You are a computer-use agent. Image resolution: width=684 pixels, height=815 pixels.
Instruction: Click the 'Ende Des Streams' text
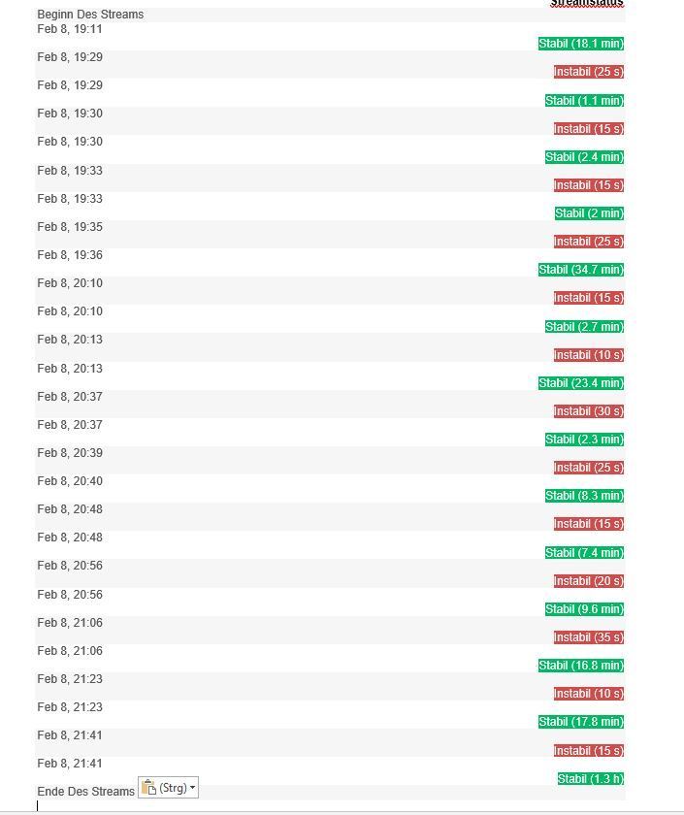85,792
